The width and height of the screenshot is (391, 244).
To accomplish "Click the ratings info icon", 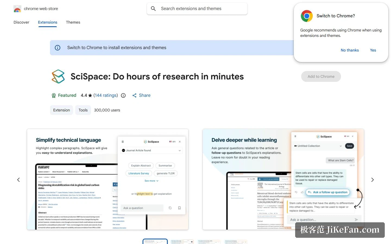I will [123, 95].
